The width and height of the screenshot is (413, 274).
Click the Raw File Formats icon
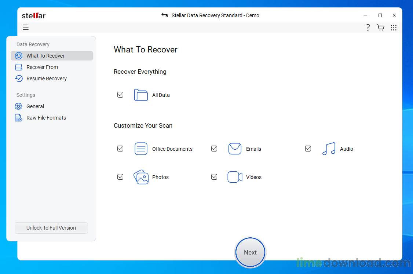(x=18, y=118)
